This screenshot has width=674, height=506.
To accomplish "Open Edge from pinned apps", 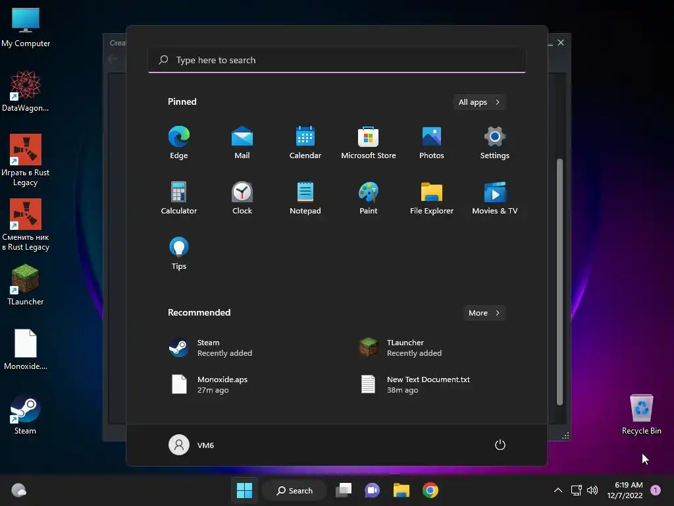I will click(179, 142).
